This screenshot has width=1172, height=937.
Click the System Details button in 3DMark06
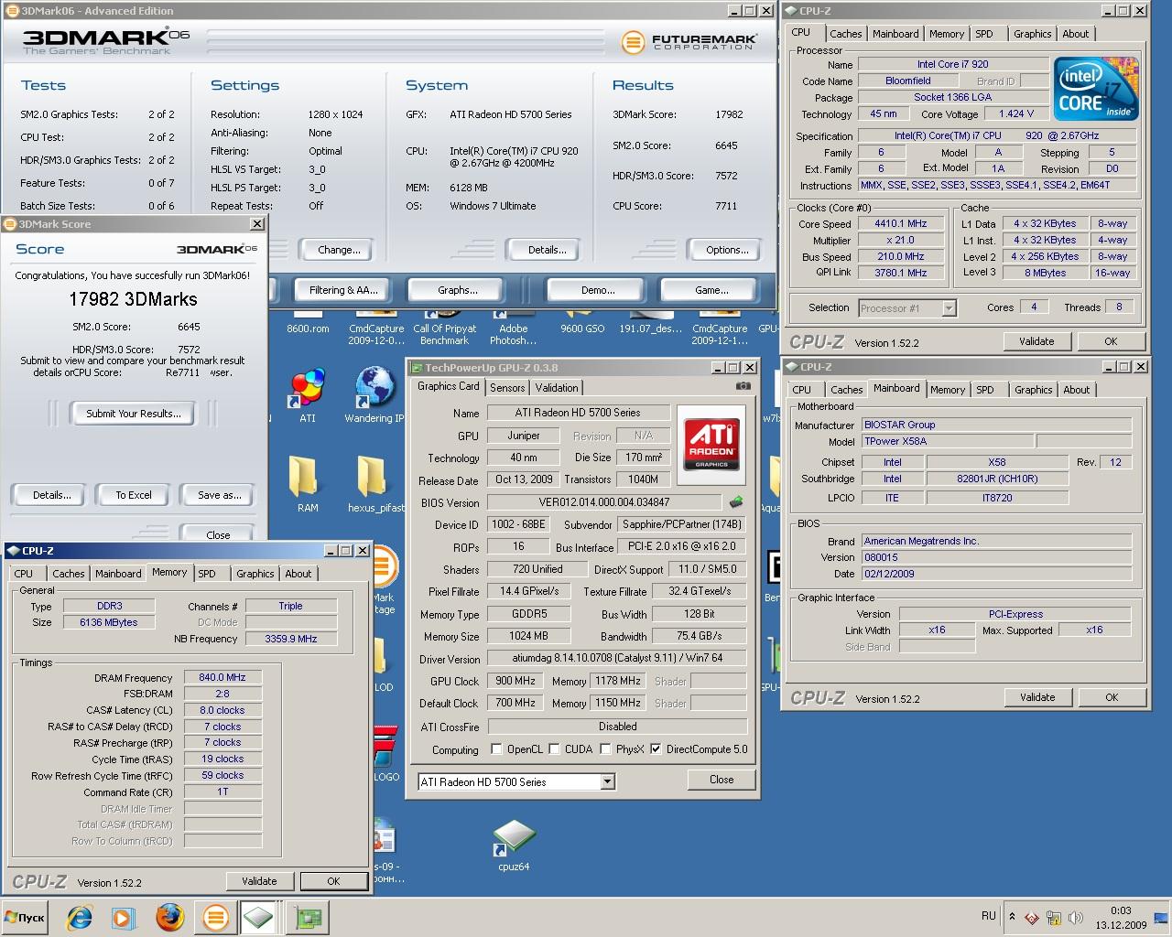coord(548,250)
